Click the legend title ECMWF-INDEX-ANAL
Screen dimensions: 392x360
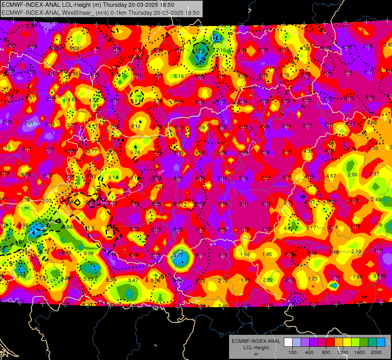[256, 341]
